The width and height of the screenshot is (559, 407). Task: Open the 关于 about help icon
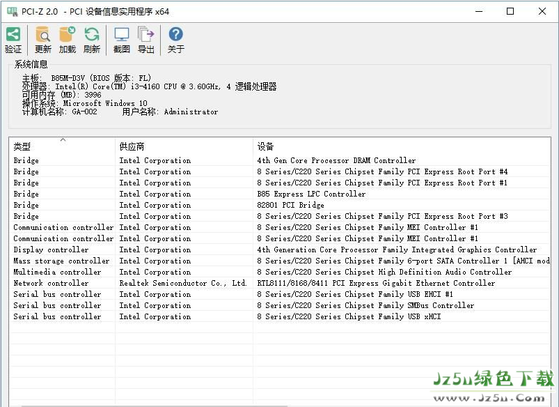[175, 34]
